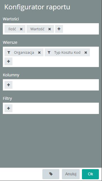
Task: Select the Ilość chip label
Action: coord(12,29)
